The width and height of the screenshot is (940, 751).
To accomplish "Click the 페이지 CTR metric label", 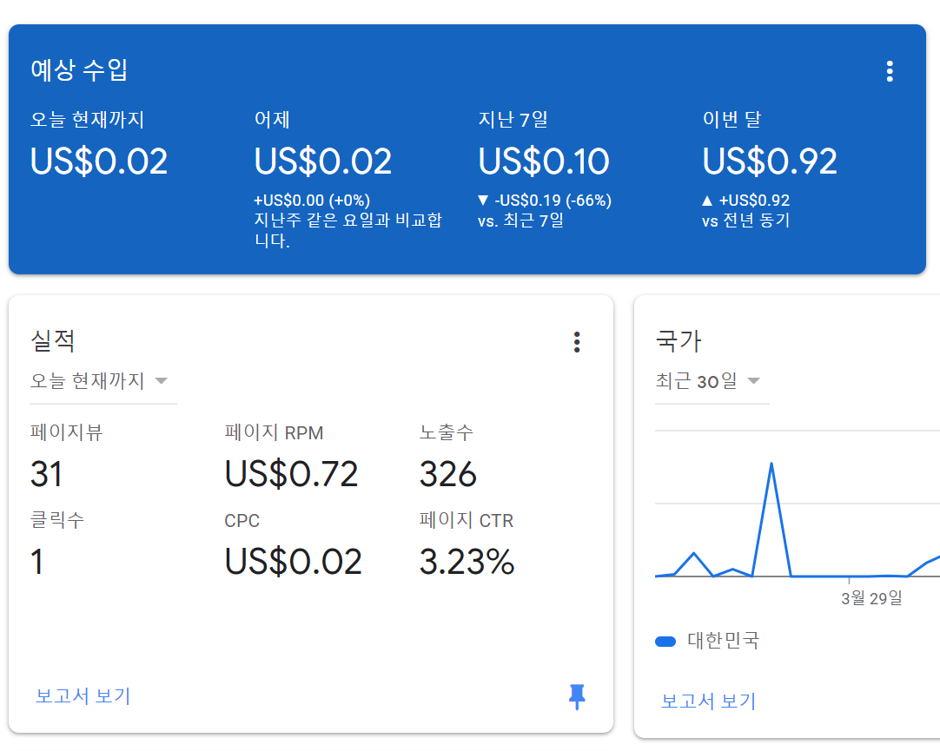I will coord(467,520).
